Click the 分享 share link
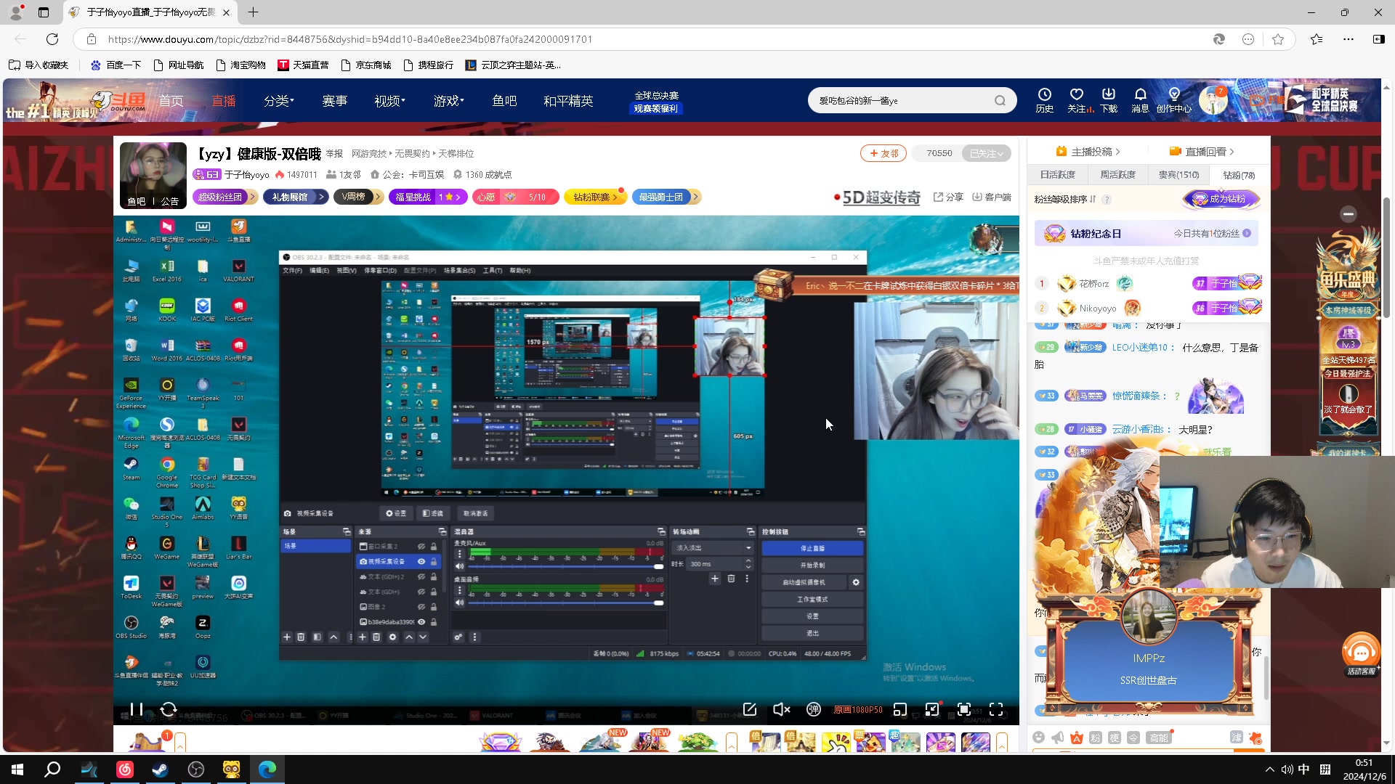 (948, 197)
